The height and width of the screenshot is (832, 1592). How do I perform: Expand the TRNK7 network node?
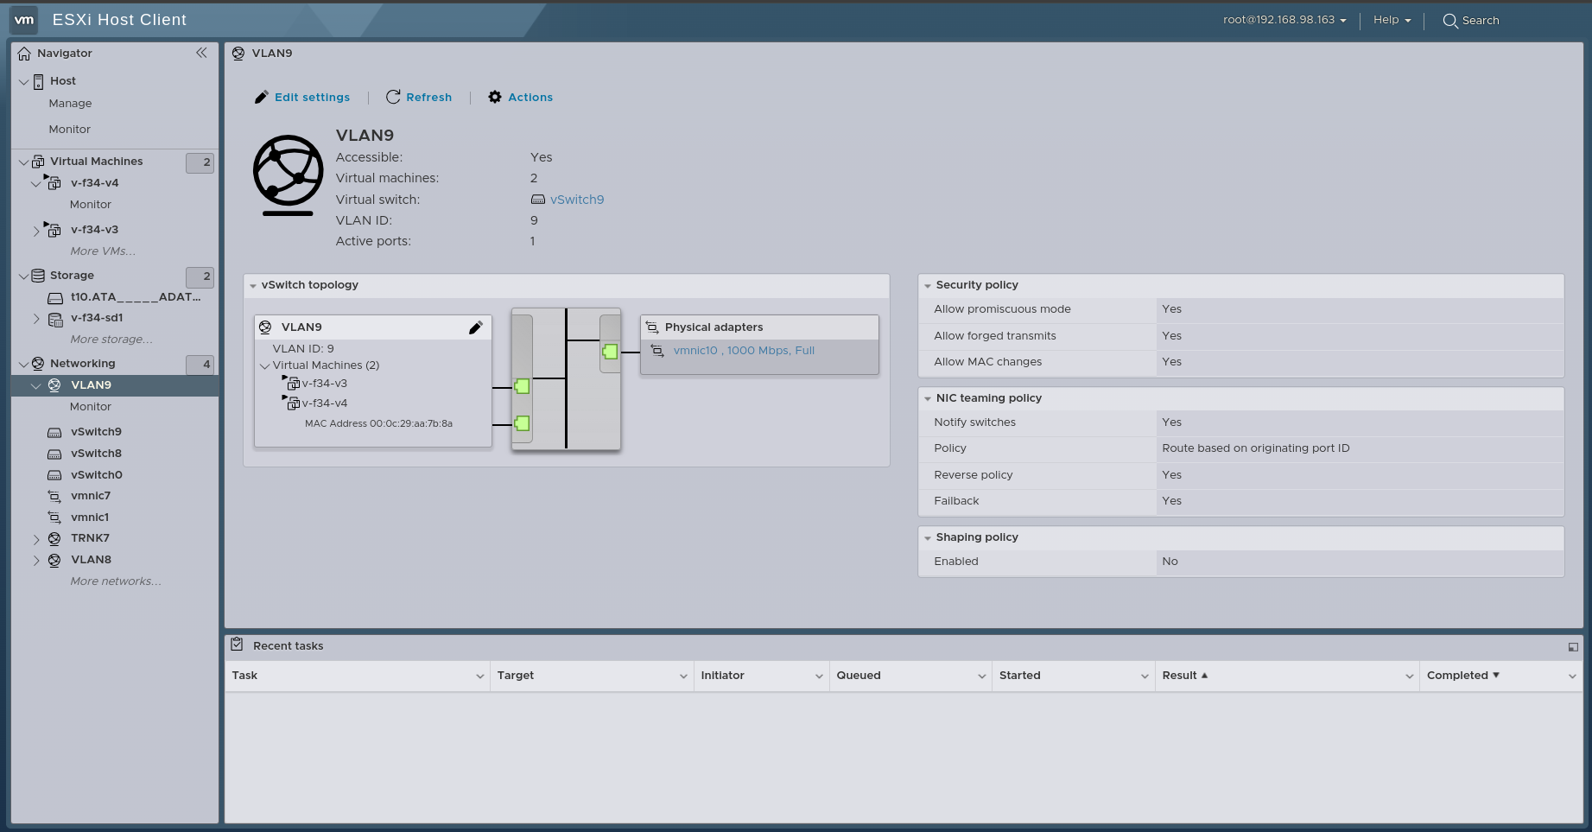click(x=36, y=539)
